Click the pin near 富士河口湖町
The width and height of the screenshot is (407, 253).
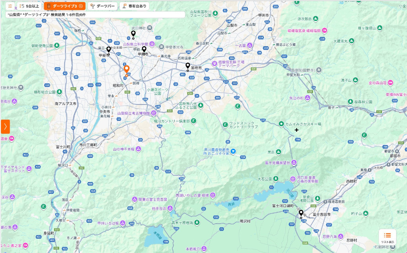point(301,214)
